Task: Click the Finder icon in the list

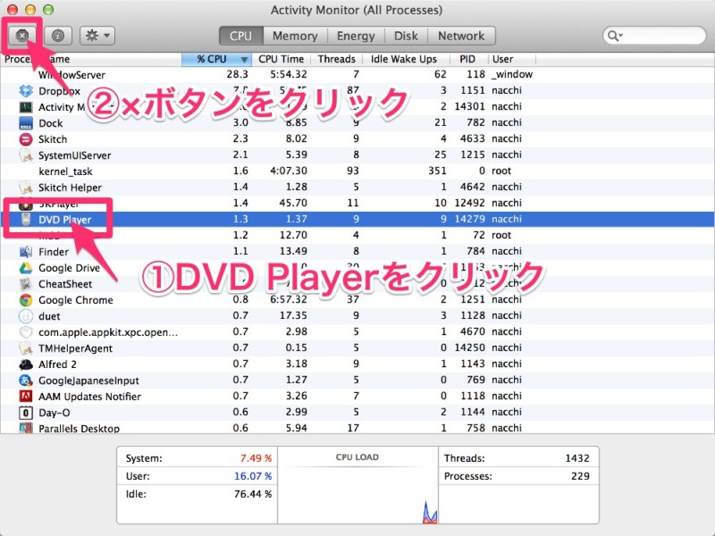Action: click(26, 252)
